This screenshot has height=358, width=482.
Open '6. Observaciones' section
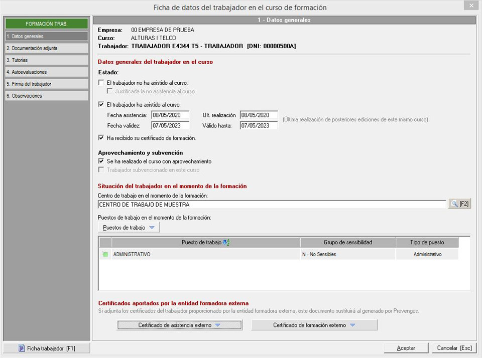pyautogui.click(x=47, y=96)
